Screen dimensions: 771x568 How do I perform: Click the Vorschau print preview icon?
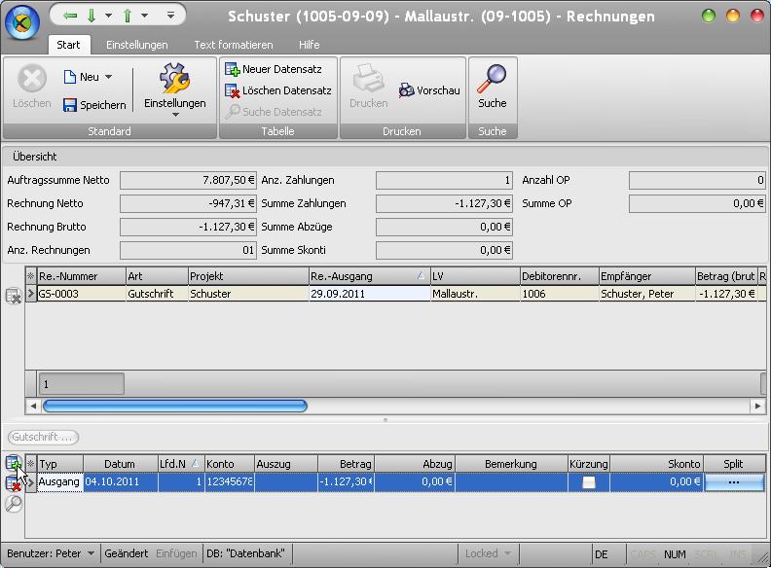coord(407,89)
